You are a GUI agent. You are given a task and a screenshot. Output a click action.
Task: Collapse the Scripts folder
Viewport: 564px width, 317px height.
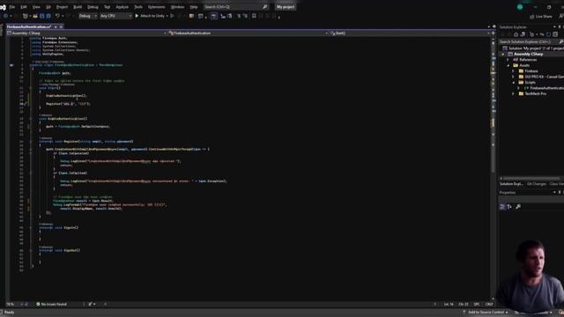tap(513, 82)
